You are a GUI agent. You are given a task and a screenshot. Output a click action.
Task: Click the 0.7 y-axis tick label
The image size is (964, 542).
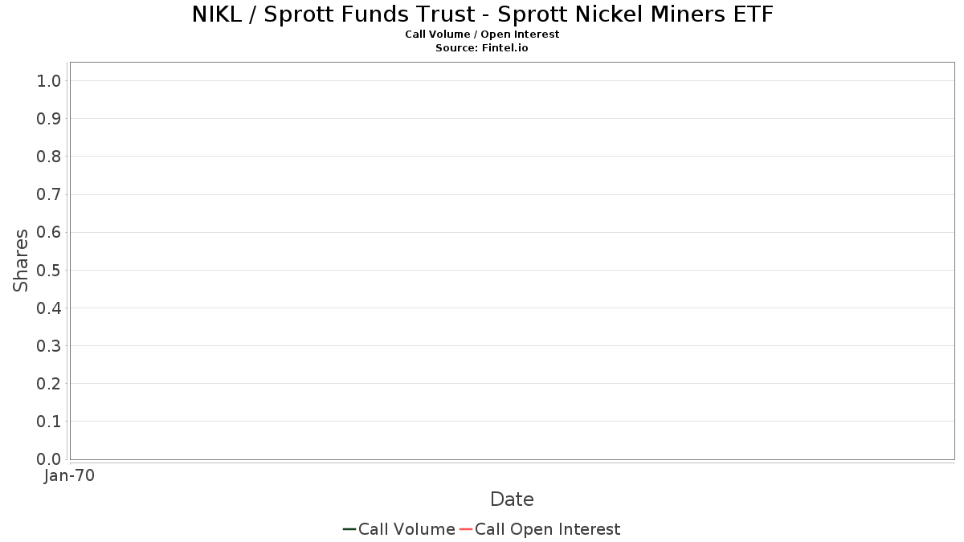[x=49, y=194]
